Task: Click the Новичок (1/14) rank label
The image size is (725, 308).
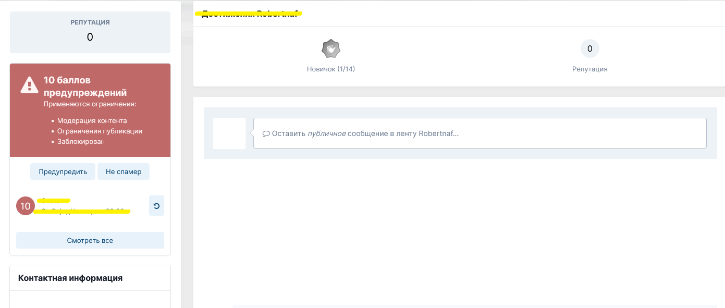Action: pyautogui.click(x=330, y=69)
